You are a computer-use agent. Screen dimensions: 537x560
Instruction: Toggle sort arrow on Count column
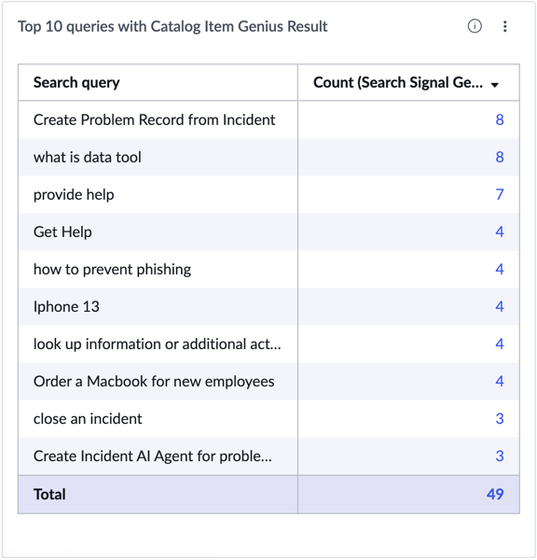494,85
